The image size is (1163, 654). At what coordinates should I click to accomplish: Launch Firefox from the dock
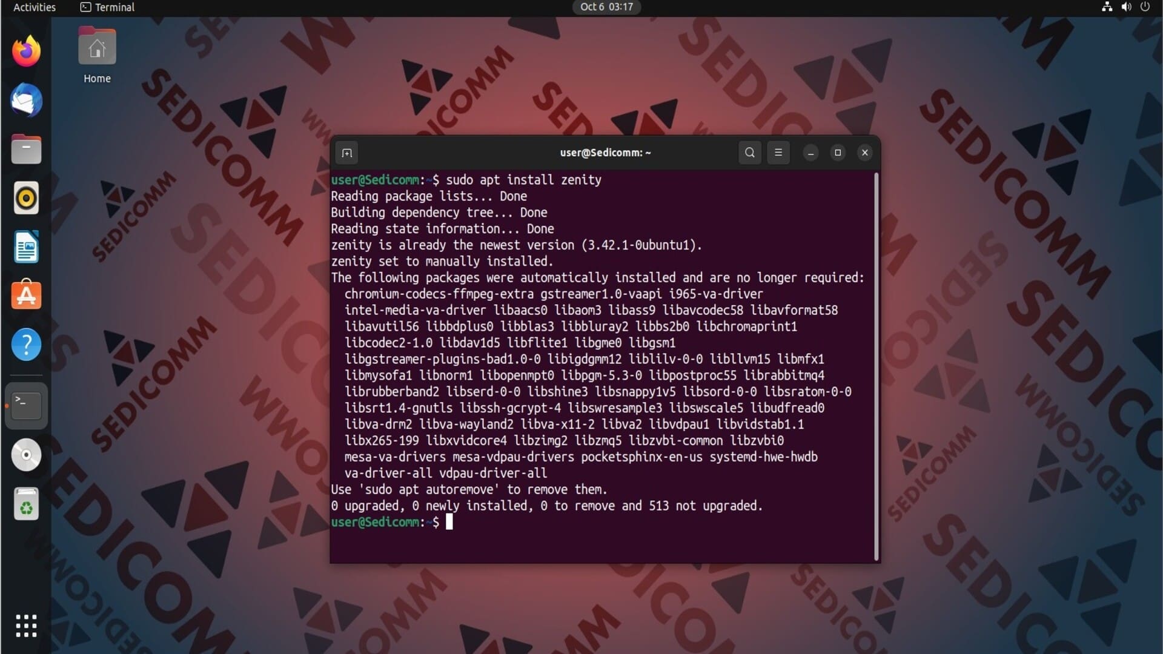pos(26,51)
